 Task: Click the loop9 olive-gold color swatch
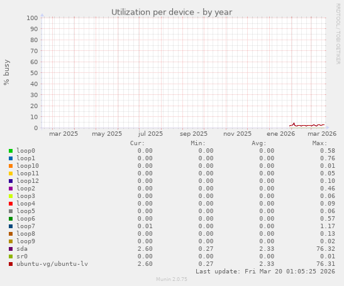[x=11, y=241]
